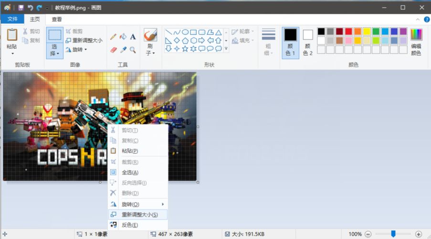Screen dimensions: 431x239
Task: Pick the green color swatch
Action: point(376,31)
